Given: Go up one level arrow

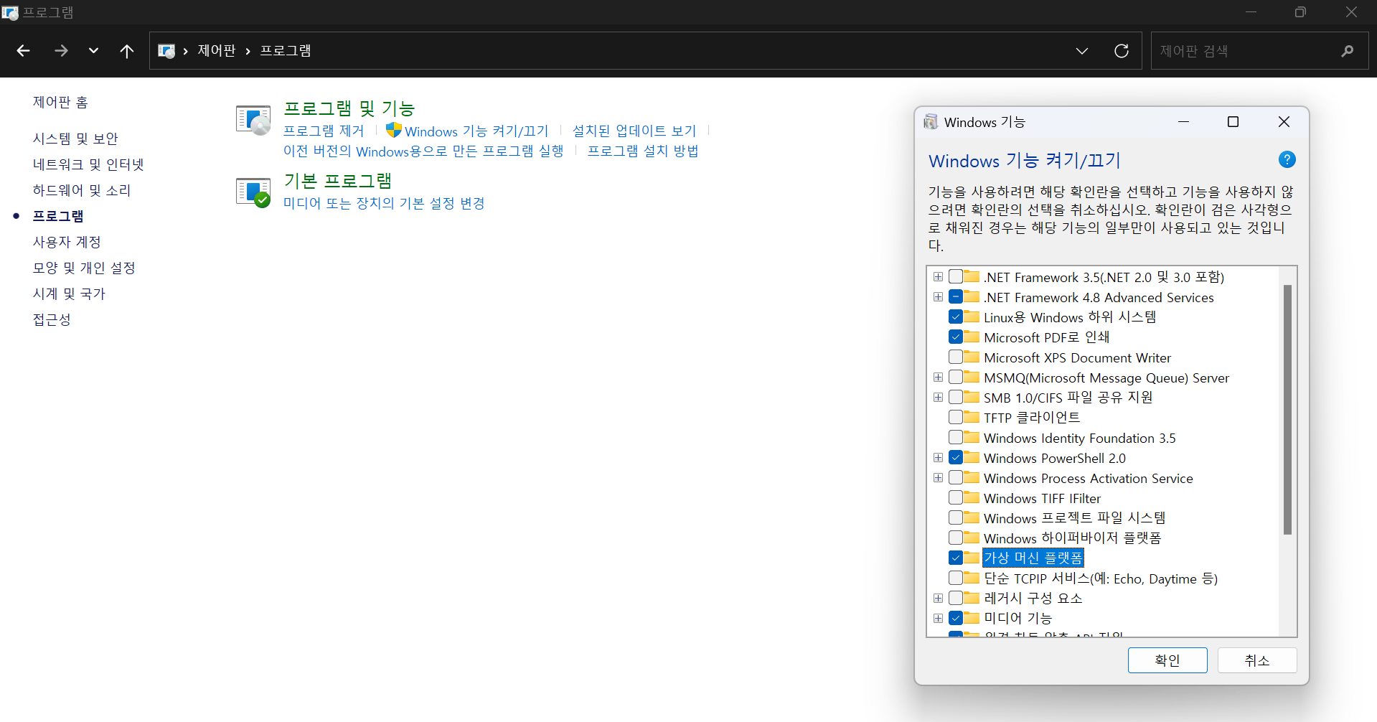Looking at the screenshot, I should pos(127,51).
